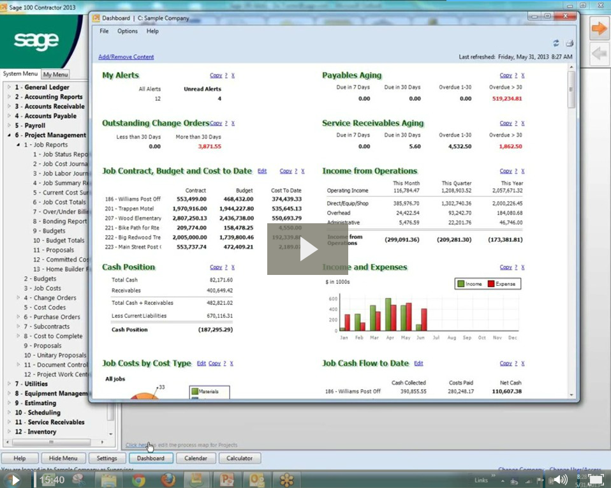The height and width of the screenshot is (488, 611).
Task: Switch to the My Menu tab
Action: click(55, 74)
